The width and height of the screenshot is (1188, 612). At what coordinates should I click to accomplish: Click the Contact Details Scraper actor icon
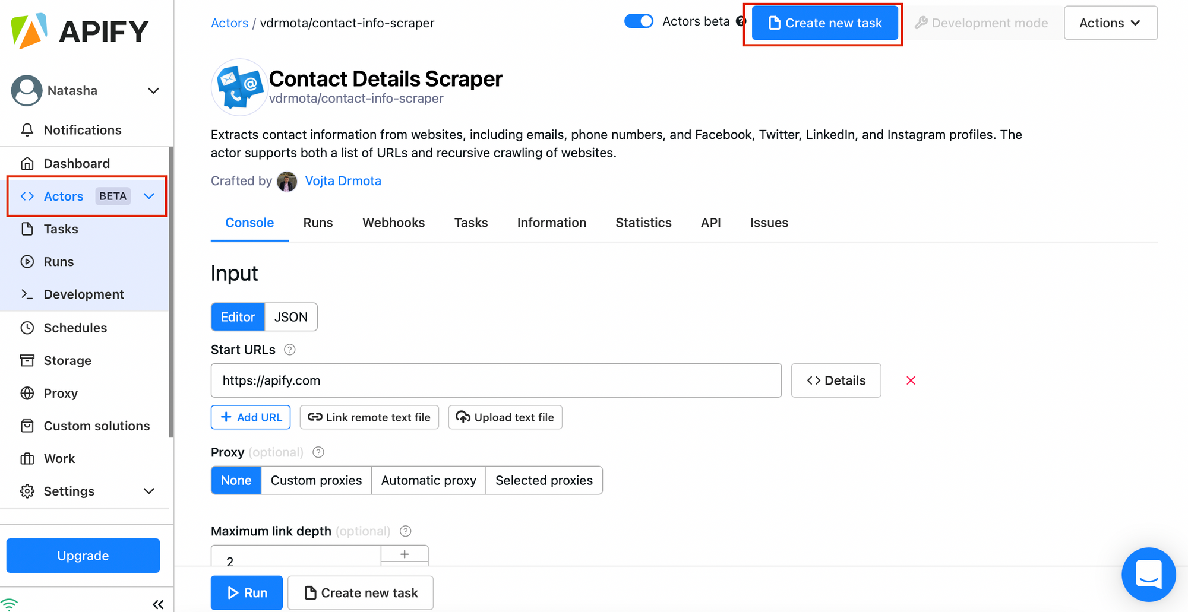pyautogui.click(x=239, y=87)
